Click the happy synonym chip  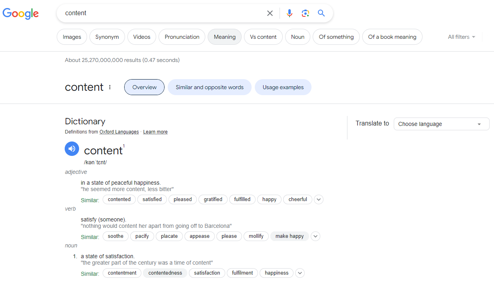click(269, 199)
